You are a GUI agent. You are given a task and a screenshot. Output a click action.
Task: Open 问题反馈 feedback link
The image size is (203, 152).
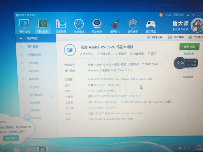tap(178, 15)
